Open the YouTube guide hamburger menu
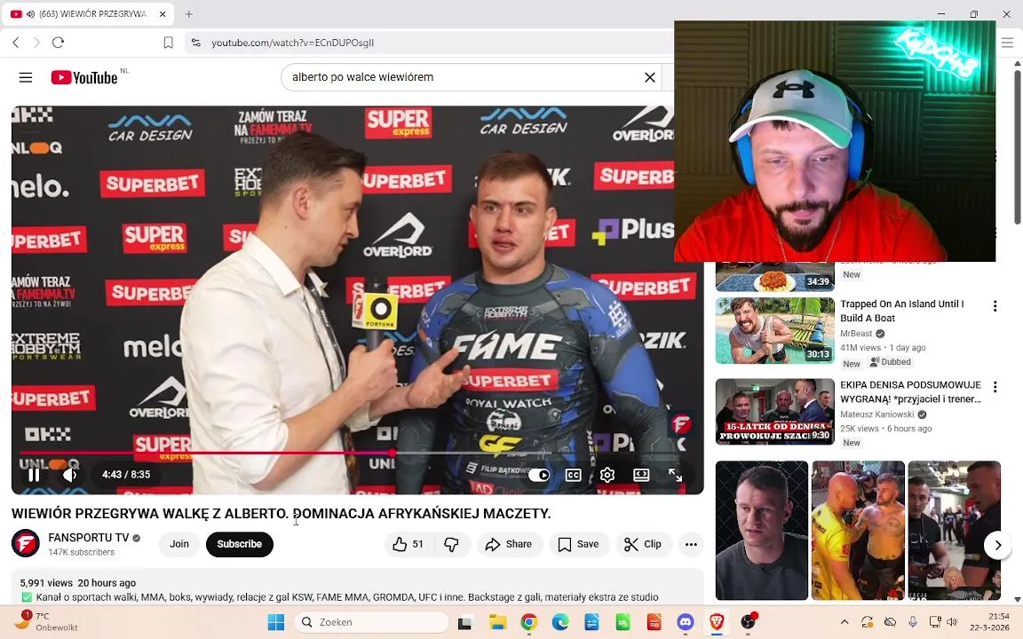 click(x=26, y=77)
